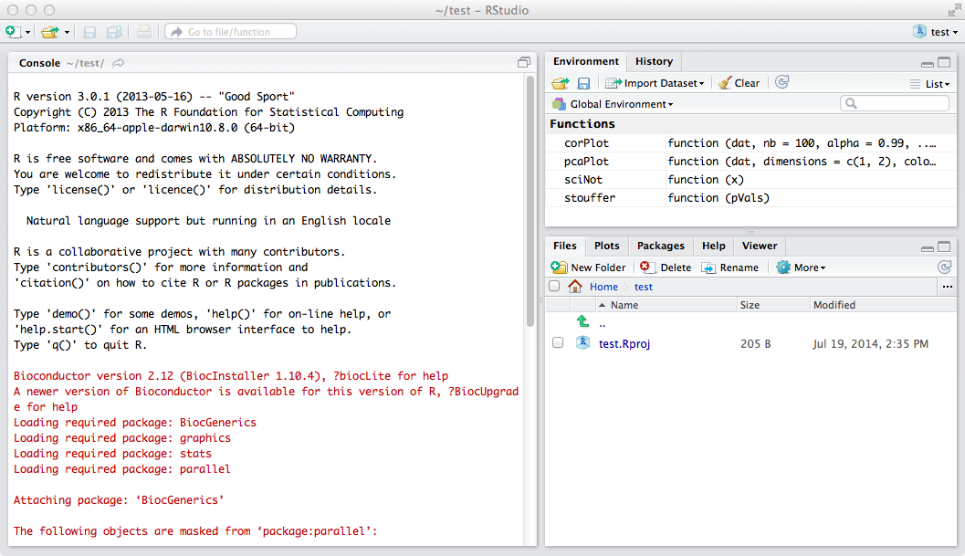965x556 pixels.
Task: Minimize the Environment pane
Action: click(x=928, y=63)
